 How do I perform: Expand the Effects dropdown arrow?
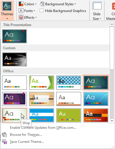click(x=36, y=18)
